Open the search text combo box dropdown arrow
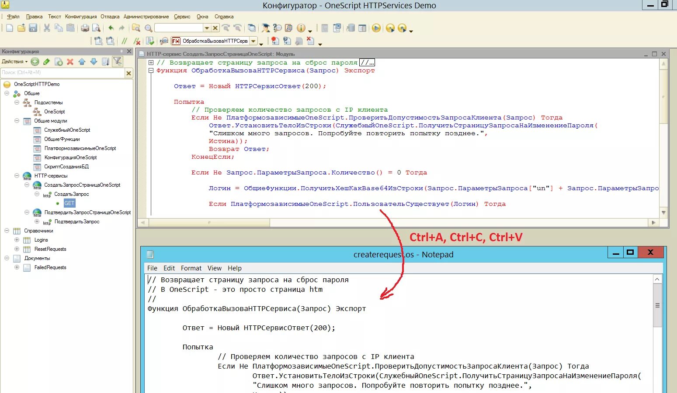This screenshot has width=677, height=393. [x=207, y=28]
